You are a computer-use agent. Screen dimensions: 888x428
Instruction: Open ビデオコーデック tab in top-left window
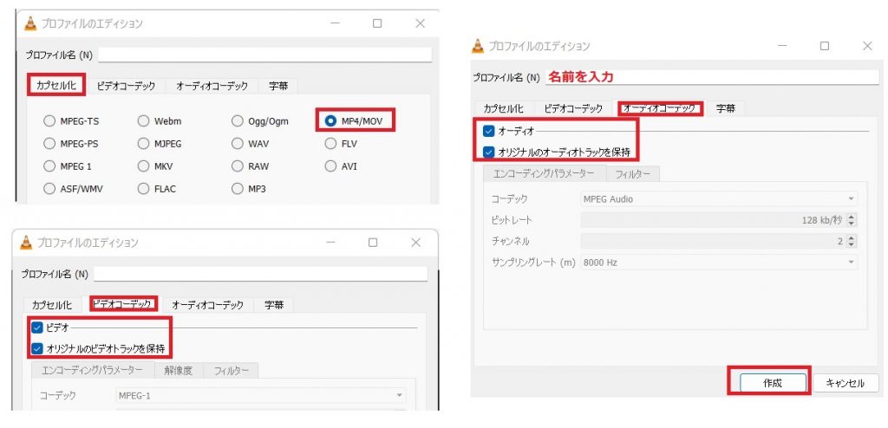click(126, 86)
